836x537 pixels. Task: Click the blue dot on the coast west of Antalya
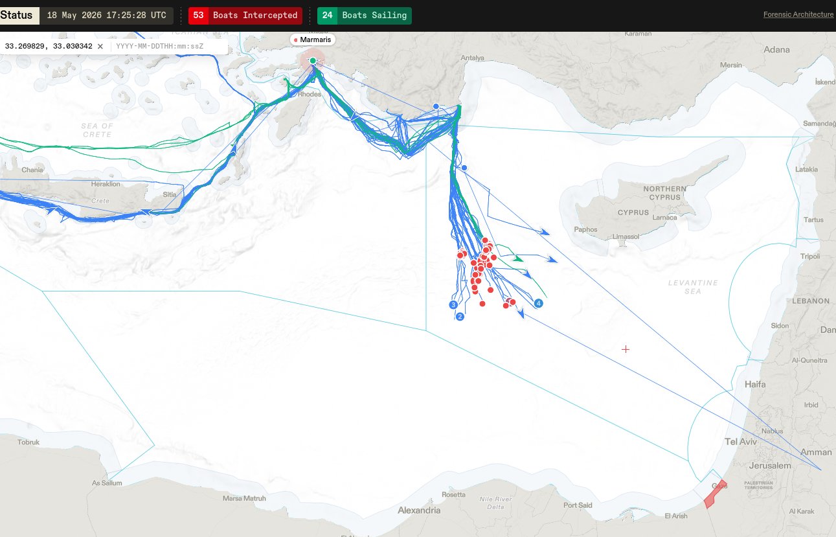point(436,106)
